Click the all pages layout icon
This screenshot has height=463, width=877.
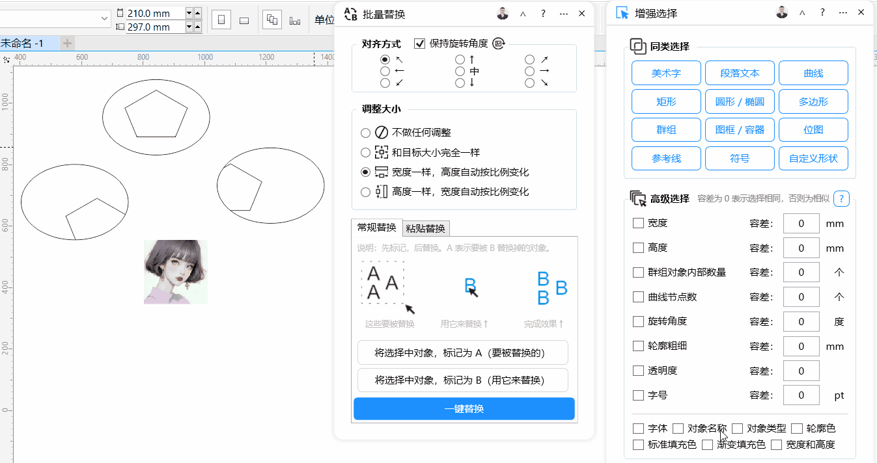(x=272, y=20)
